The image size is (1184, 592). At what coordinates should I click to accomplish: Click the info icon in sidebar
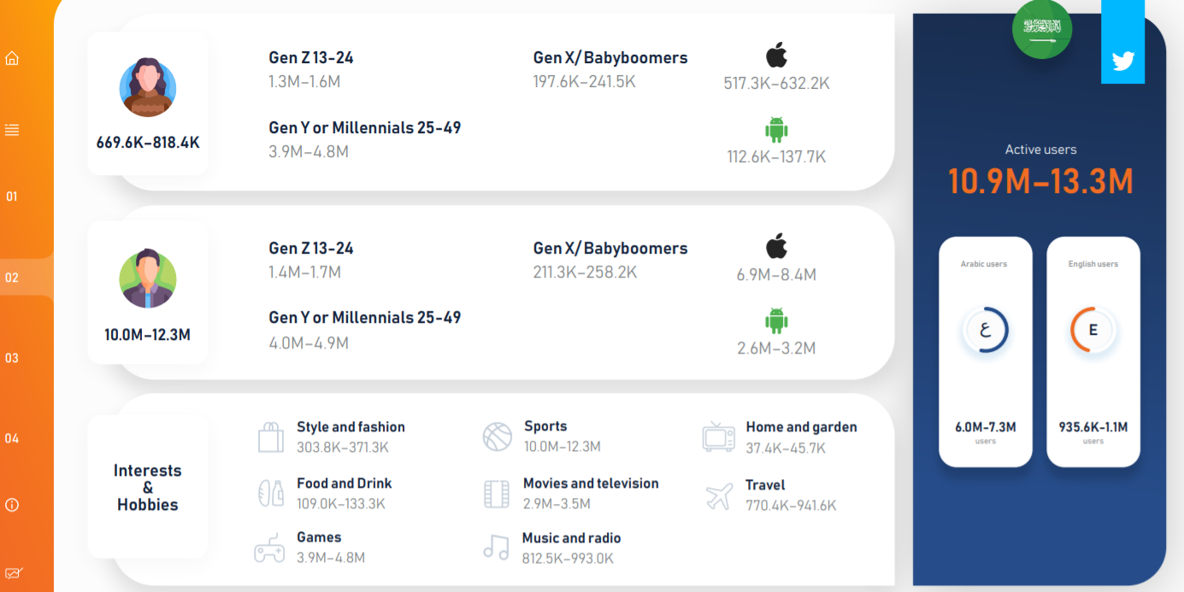pyautogui.click(x=12, y=505)
